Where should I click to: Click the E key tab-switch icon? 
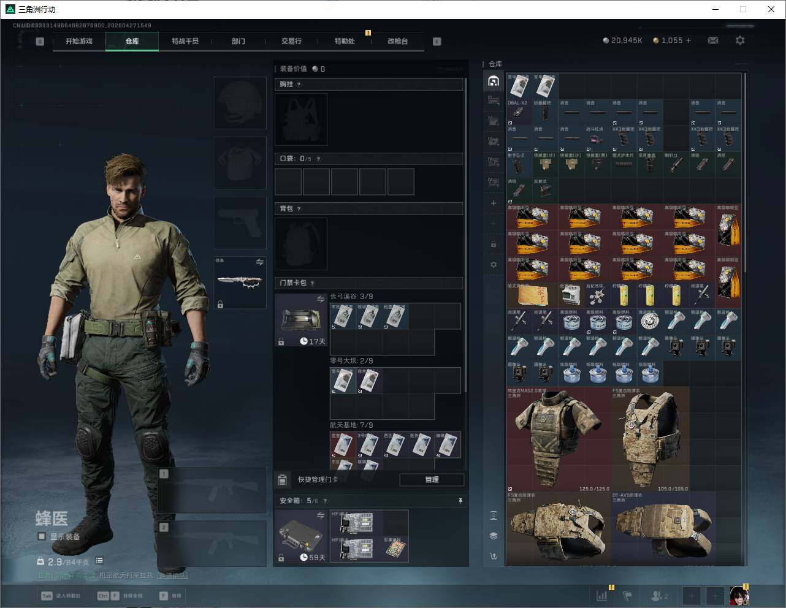pyautogui.click(x=437, y=42)
